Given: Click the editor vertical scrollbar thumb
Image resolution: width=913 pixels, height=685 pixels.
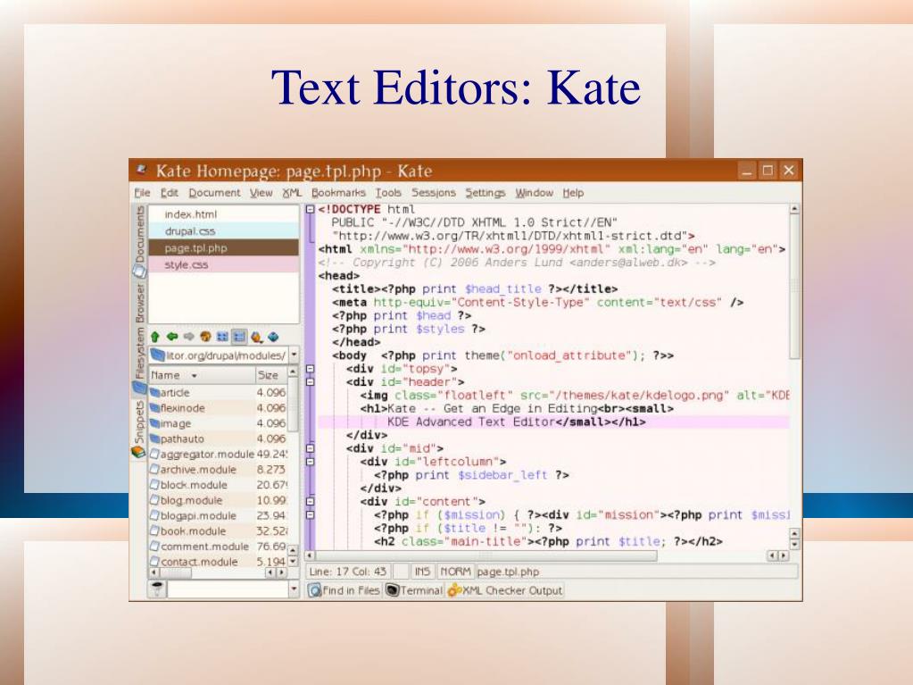Looking at the screenshot, I should click(x=795, y=287).
